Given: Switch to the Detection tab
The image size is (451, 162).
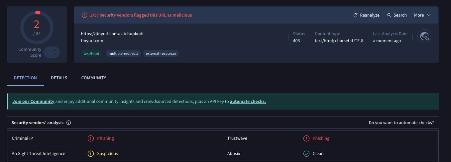Looking at the screenshot, I should (25, 78).
